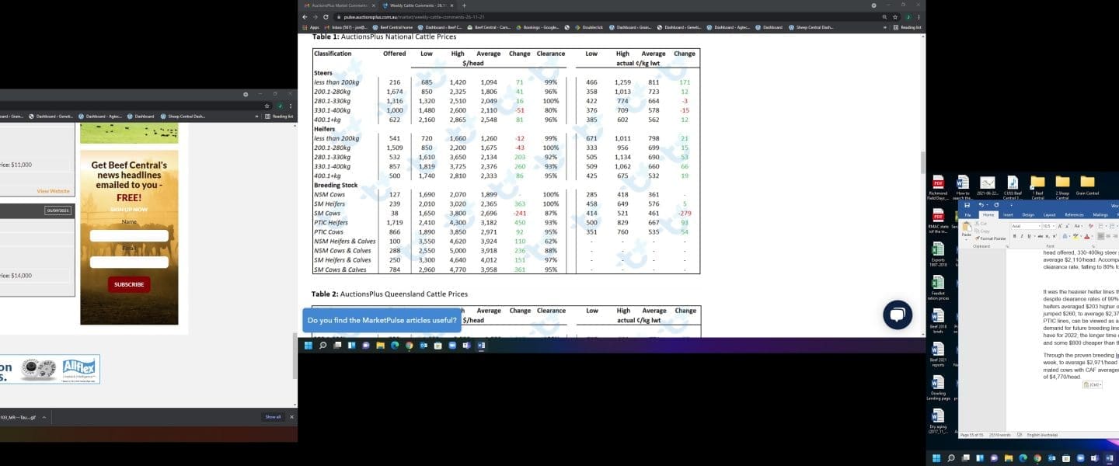Switch to AuctionsPlus Market Comments tab

339,5
